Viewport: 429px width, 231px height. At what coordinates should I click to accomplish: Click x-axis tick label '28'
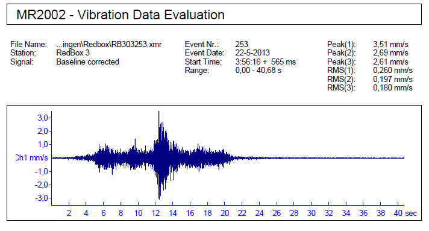point(294,213)
